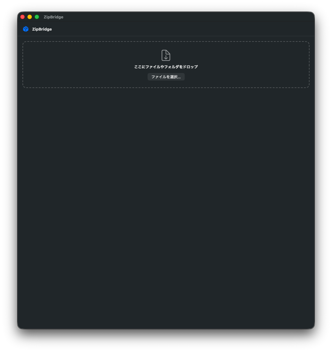Click the file download icon in drop zone
Screen dimensions: 332x352
pyautogui.click(x=166, y=55)
